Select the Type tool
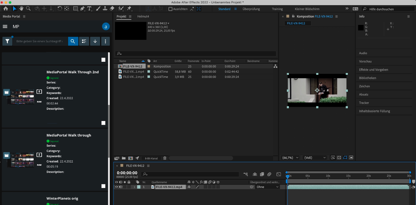The width and height of the screenshot is (416, 205). pyautogui.click(x=89, y=9)
